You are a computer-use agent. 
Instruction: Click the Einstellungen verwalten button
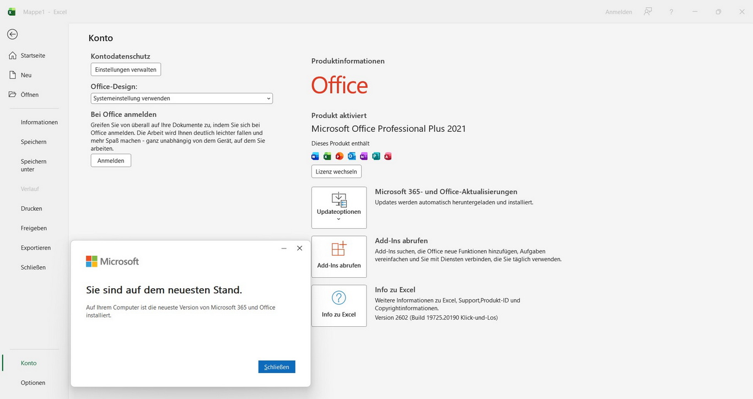pos(126,69)
